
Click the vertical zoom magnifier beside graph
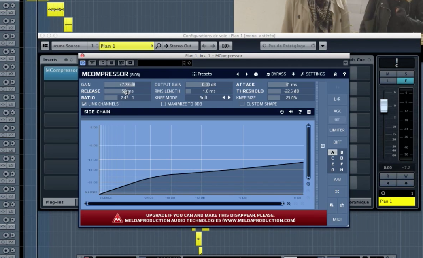click(308, 184)
